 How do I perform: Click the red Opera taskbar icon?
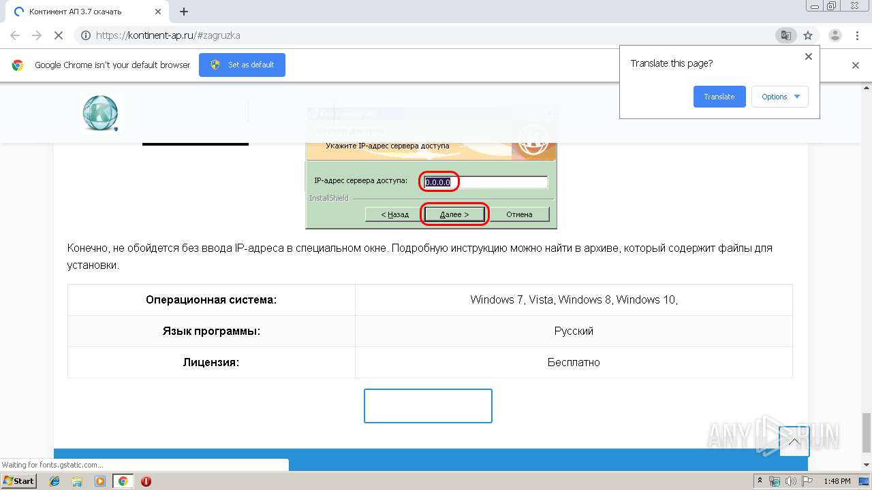point(146,481)
